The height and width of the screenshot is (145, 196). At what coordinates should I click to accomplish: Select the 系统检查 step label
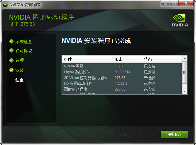(x=24, y=42)
